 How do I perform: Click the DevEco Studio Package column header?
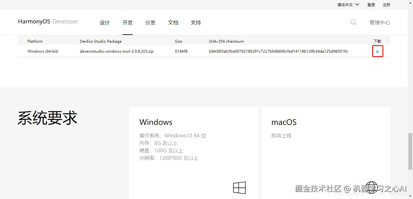point(101,41)
